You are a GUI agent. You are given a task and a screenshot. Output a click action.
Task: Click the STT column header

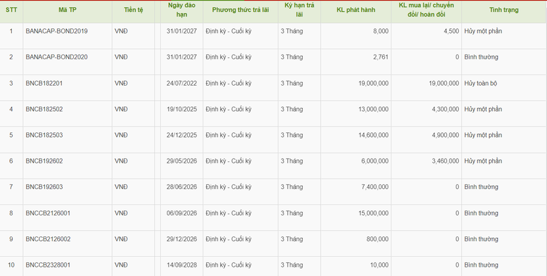point(11,10)
